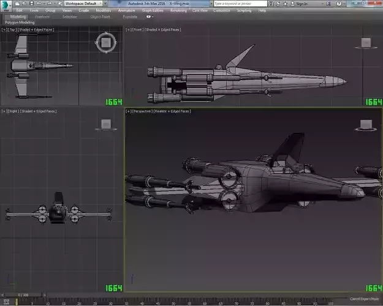Click the time slider 0 / 100 handle
The height and width of the screenshot is (306, 383).
tap(23, 295)
